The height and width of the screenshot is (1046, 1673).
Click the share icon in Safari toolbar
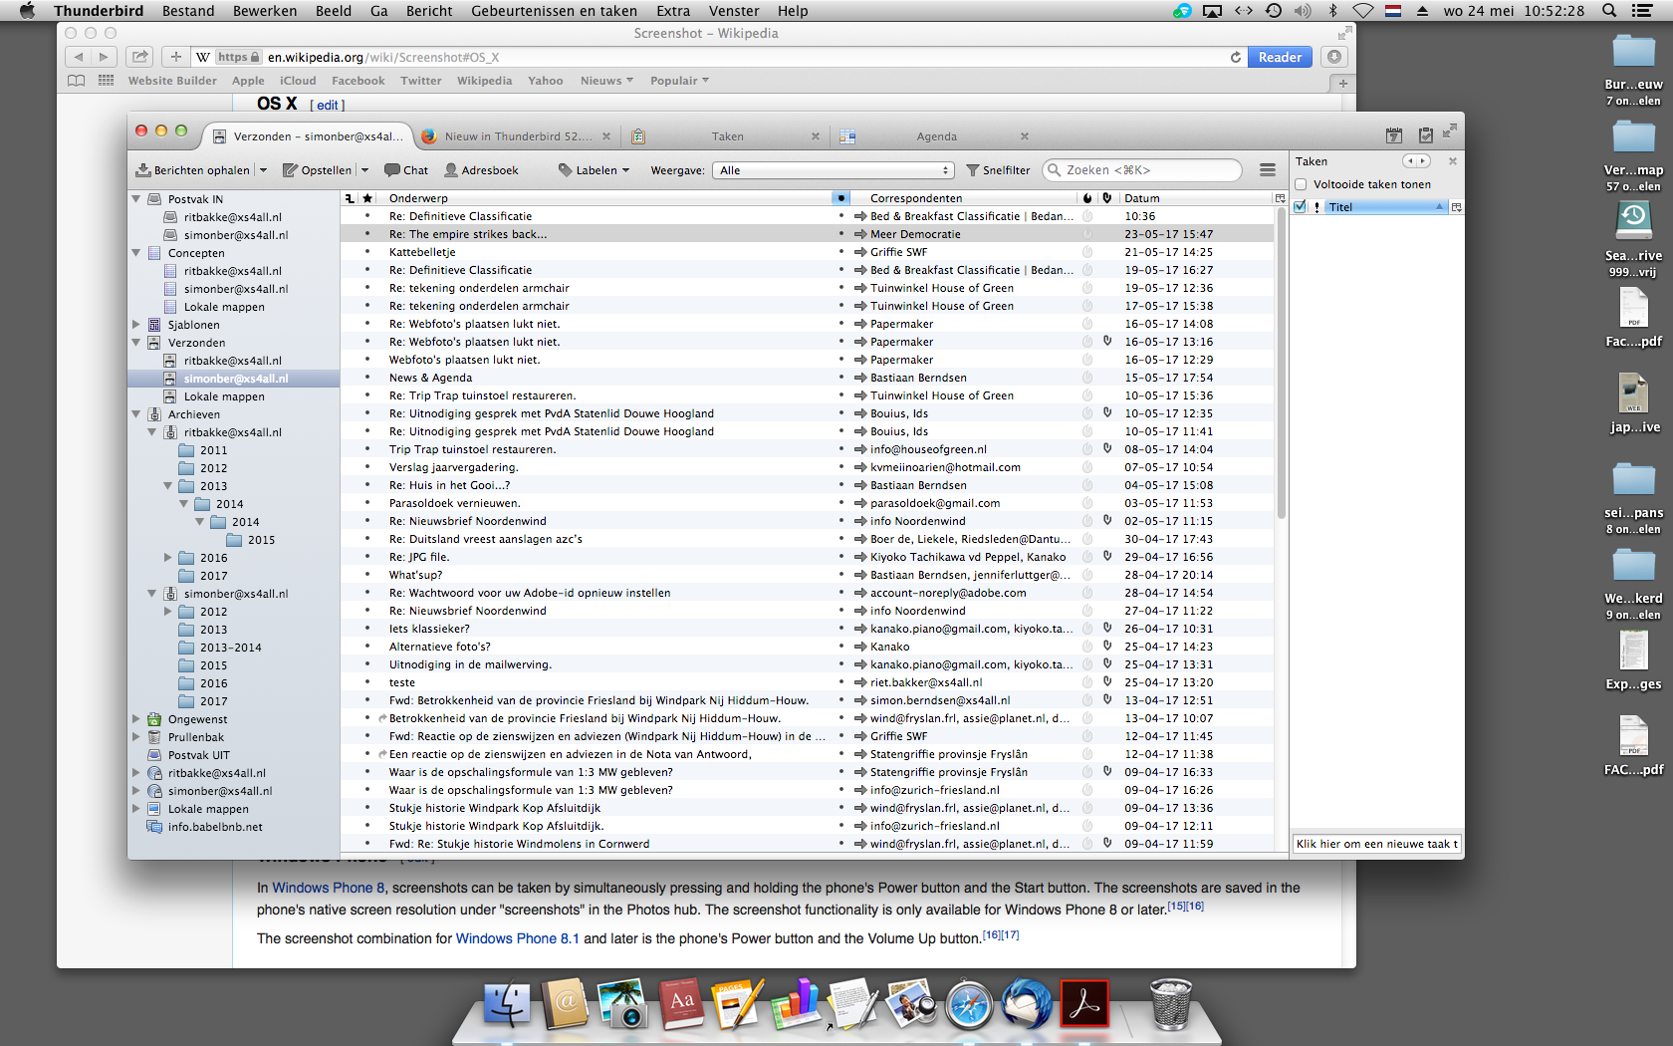pyautogui.click(x=140, y=57)
